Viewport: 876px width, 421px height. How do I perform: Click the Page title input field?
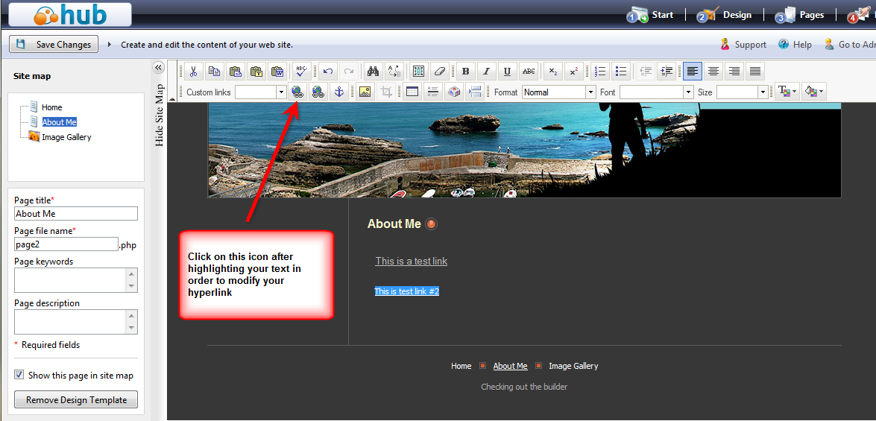(76, 214)
